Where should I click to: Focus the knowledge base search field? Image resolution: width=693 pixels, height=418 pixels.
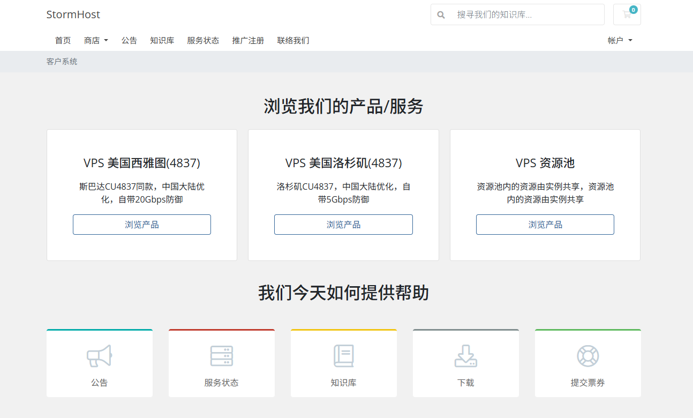528,15
